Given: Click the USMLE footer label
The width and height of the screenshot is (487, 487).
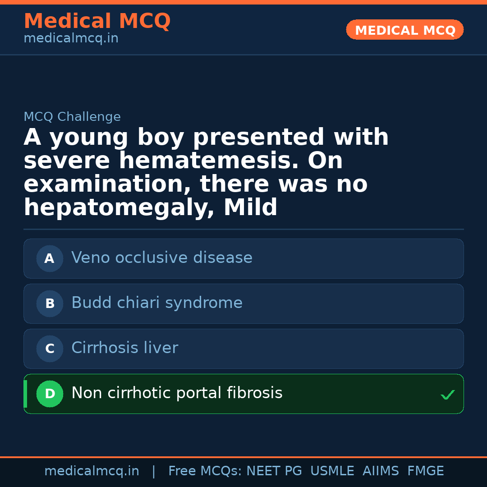Looking at the screenshot, I should 332,471.
